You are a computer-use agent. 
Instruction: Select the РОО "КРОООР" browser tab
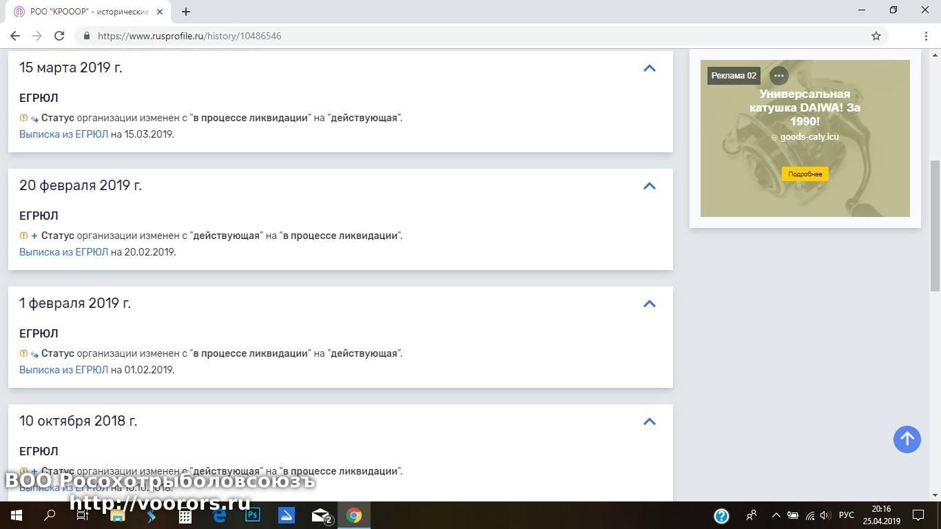tap(90, 12)
